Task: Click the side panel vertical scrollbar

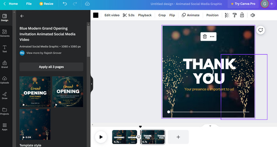Action: coord(89,41)
